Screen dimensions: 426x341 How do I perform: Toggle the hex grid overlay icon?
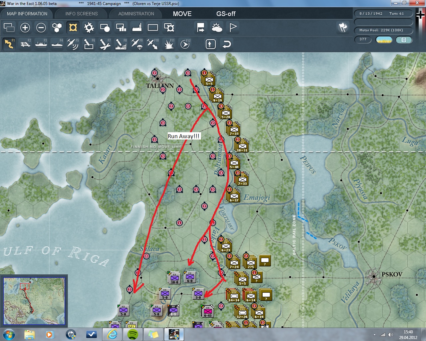click(x=57, y=27)
